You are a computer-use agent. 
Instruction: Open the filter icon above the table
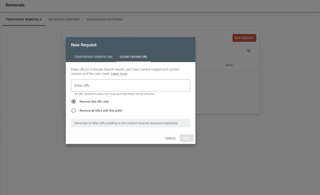tap(249, 51)
